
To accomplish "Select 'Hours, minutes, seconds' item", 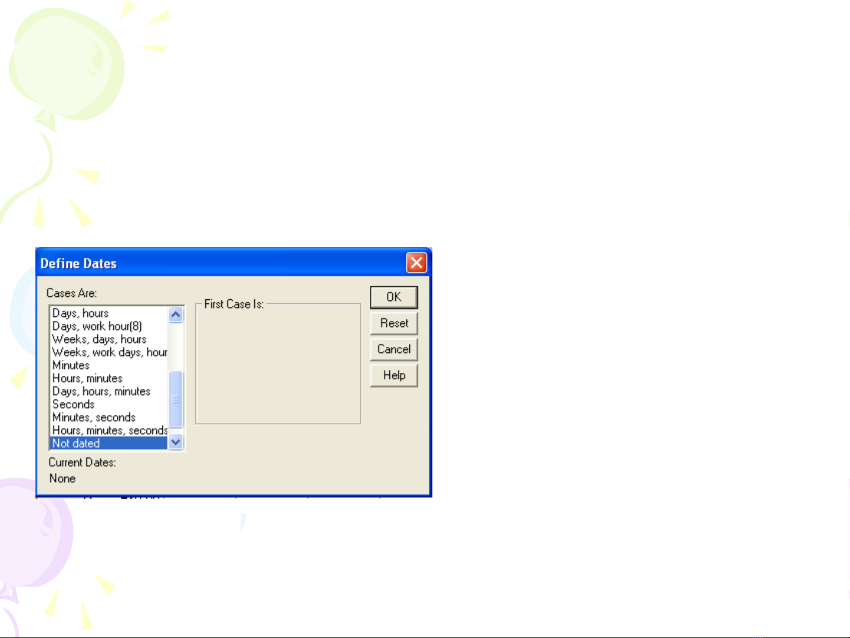I will point(110,430).
